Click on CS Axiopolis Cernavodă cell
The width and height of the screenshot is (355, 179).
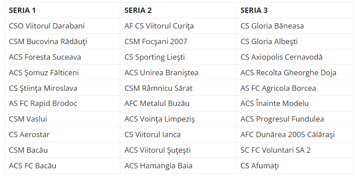[282, 57]
